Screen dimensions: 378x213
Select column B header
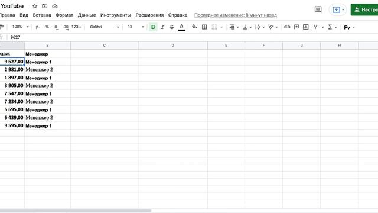tap(47, 46)
